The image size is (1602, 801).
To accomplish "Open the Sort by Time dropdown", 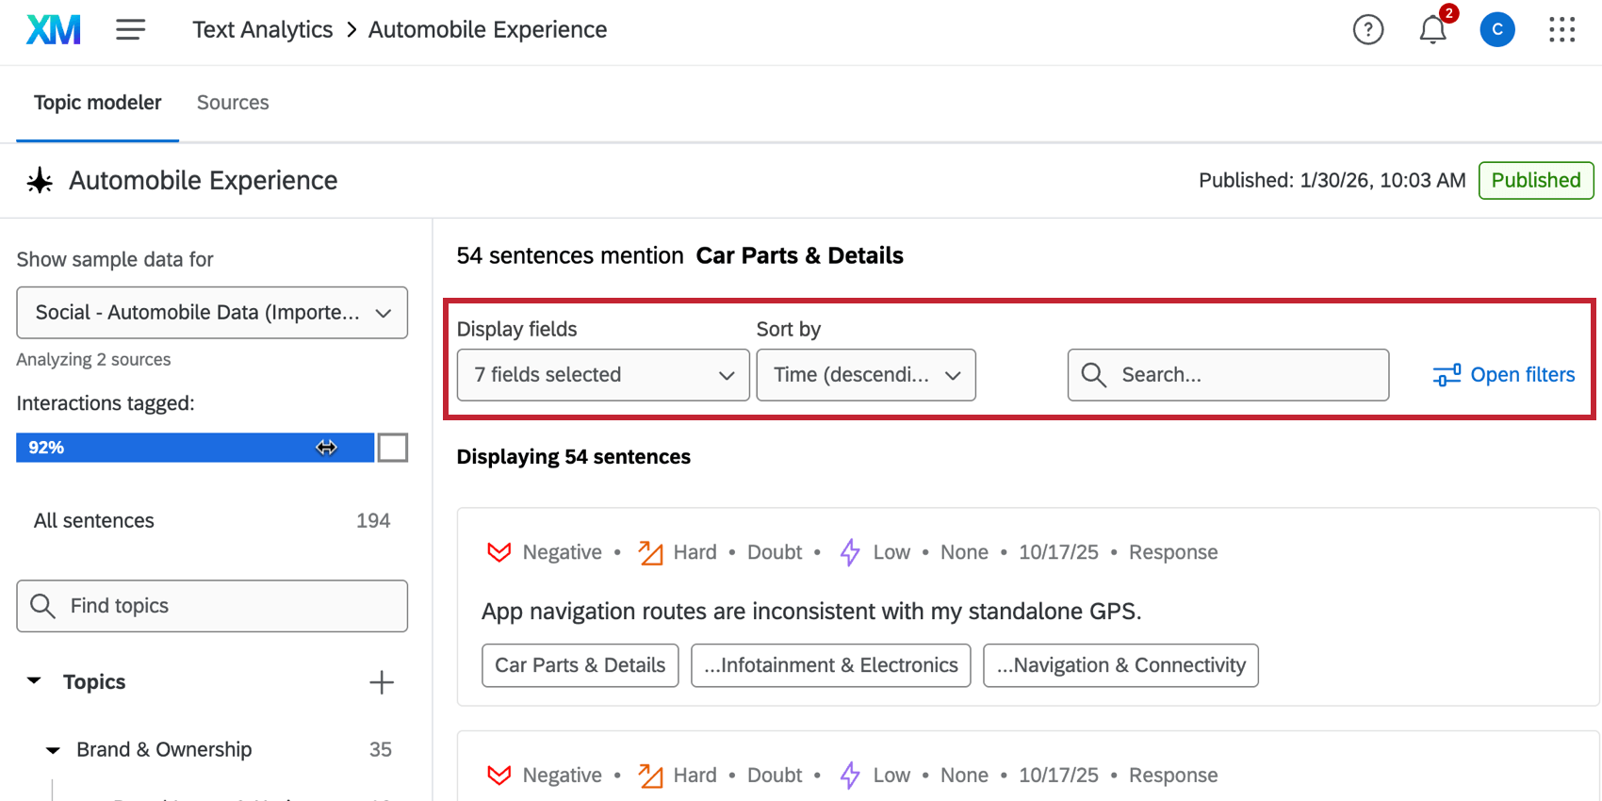I will click(x=865, y=375).
